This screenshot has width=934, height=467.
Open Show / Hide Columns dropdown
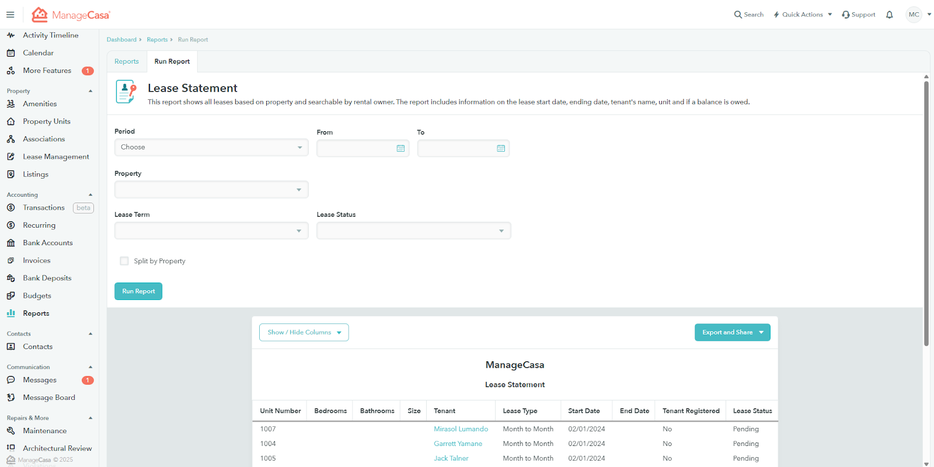[x=304, y=332]
